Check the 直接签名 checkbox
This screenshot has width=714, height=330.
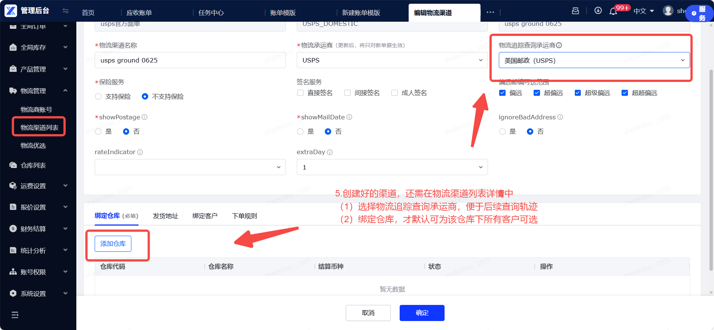point(300,93)
